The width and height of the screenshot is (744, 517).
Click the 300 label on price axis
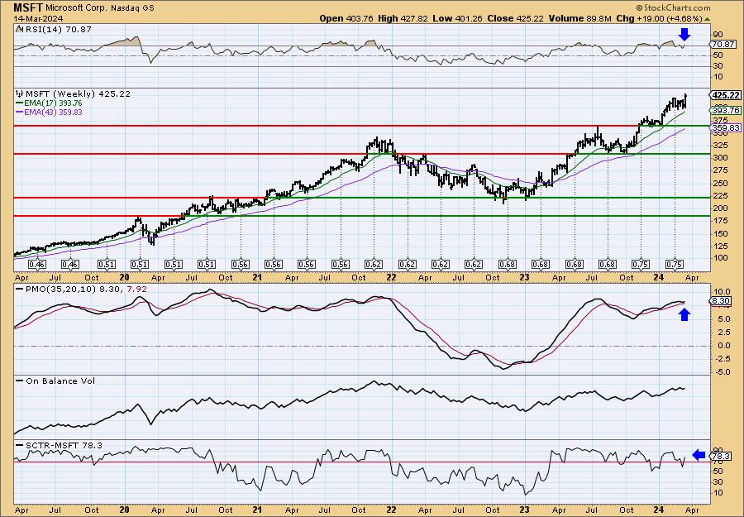pyautogui.click(x=720, y=158)
